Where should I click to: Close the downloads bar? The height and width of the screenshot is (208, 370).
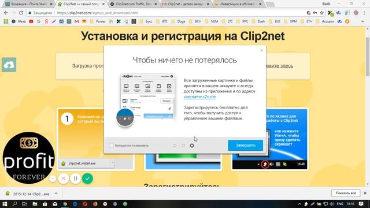coord(365,193)
